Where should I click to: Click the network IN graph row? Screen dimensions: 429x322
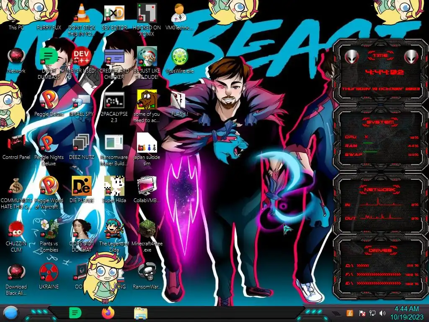(382, 203)
